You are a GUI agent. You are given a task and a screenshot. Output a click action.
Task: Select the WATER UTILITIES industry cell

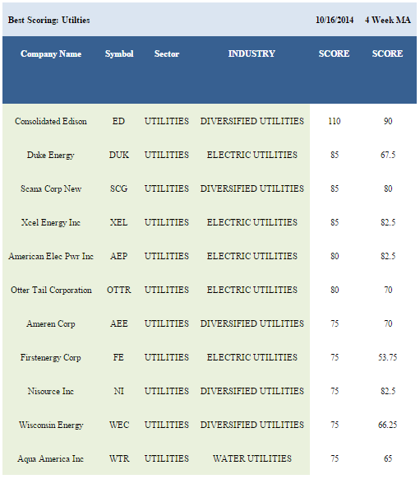[252, 459]
